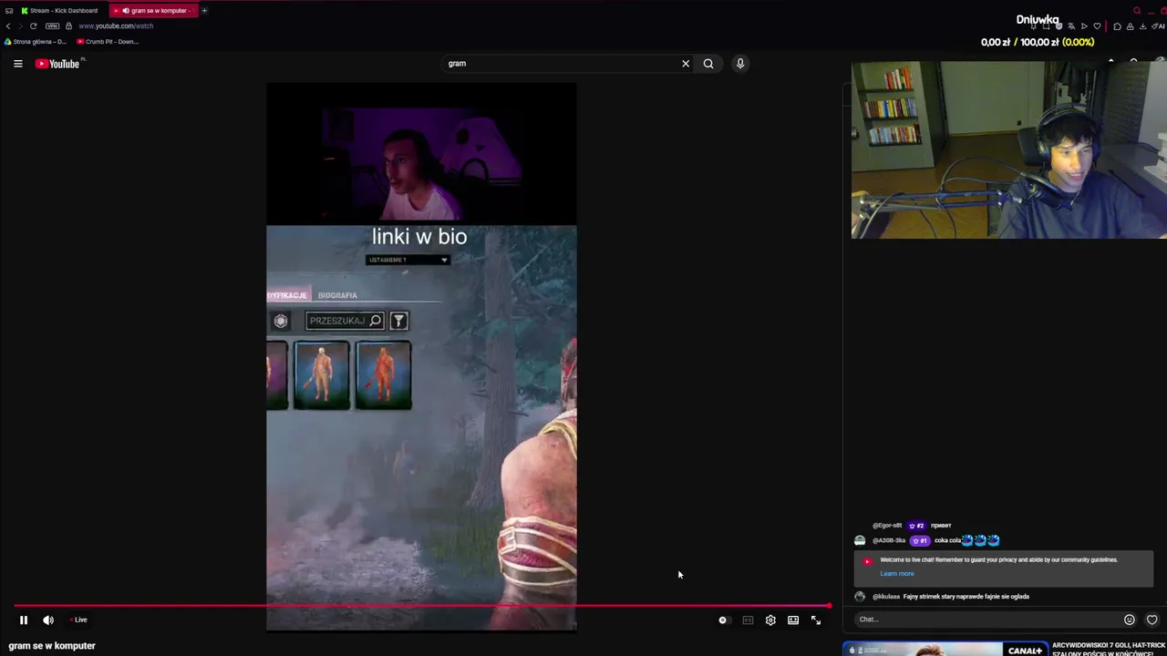This screenshot has height=656, width=1167.
Task: Open the chat emoji picker
Action: tap(1129, 620)
